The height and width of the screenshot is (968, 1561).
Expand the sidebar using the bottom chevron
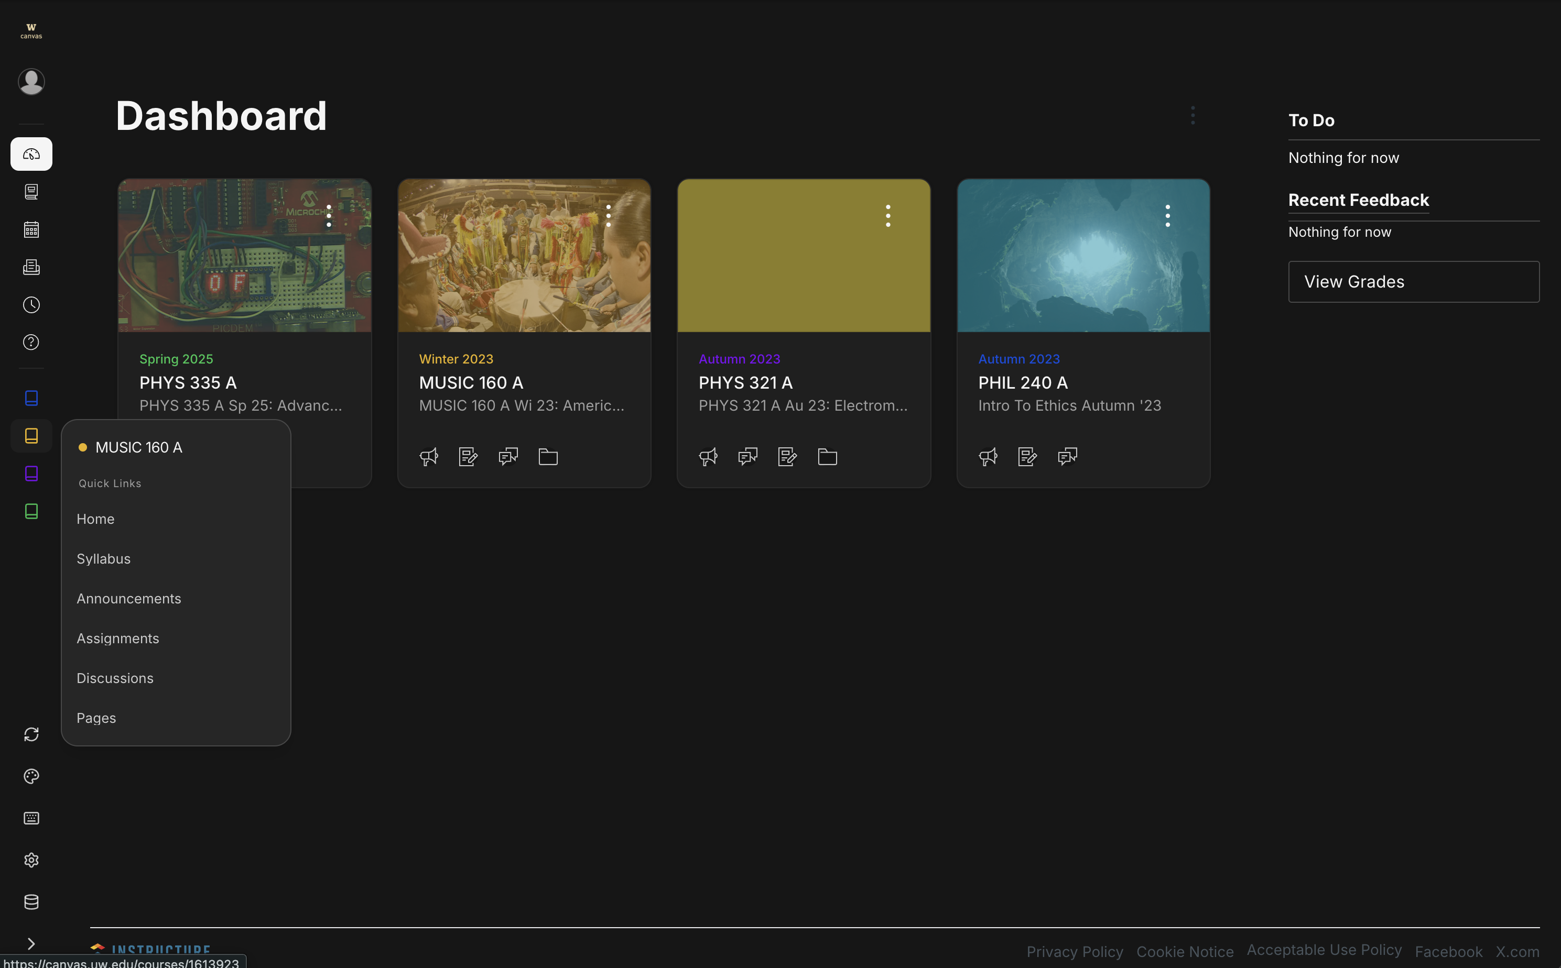point(31,942)
